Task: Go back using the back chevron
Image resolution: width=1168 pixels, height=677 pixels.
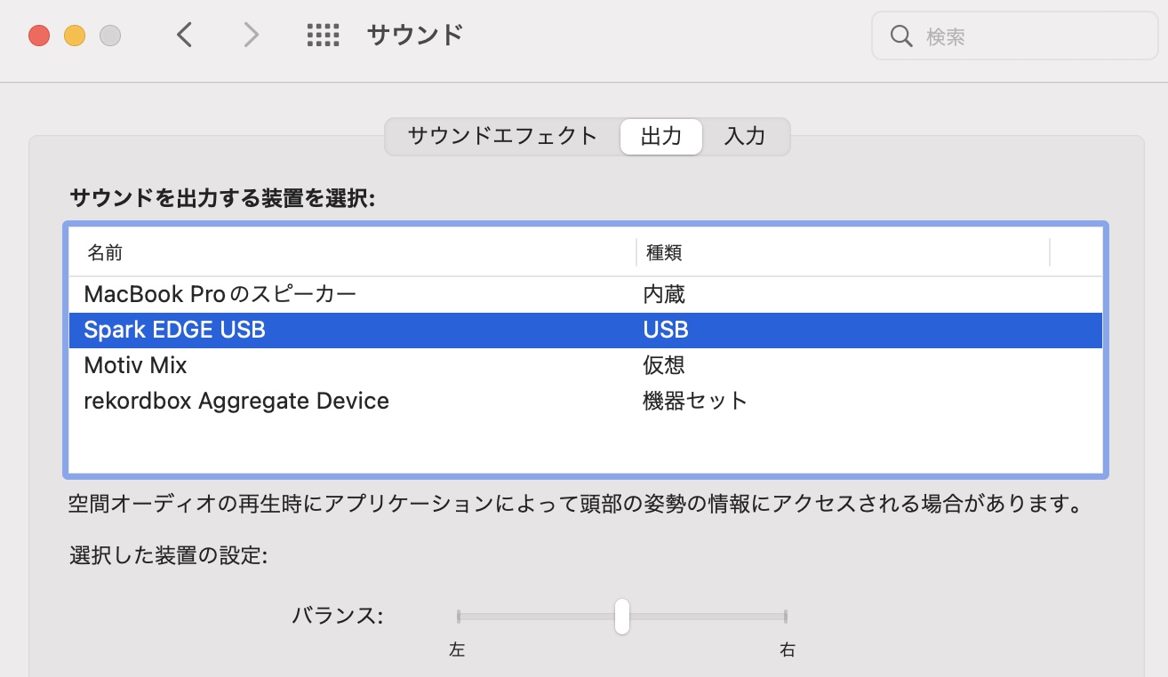Action: click(x=184, y=36)
